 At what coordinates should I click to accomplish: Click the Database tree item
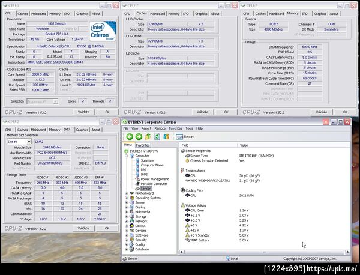tap(142, 249)
